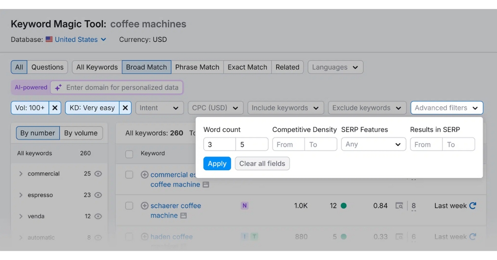Open the SERP Features Any dropdown
The width and height of the screenshot is (497, 260).
(x=374, y=144)
